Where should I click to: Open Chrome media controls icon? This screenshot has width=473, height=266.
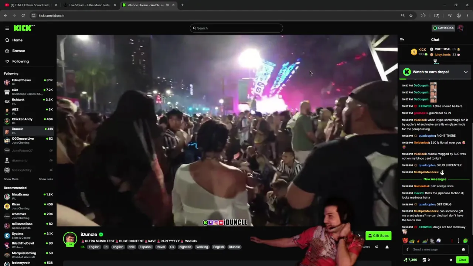pyautogui.click(x=450, y=16)
